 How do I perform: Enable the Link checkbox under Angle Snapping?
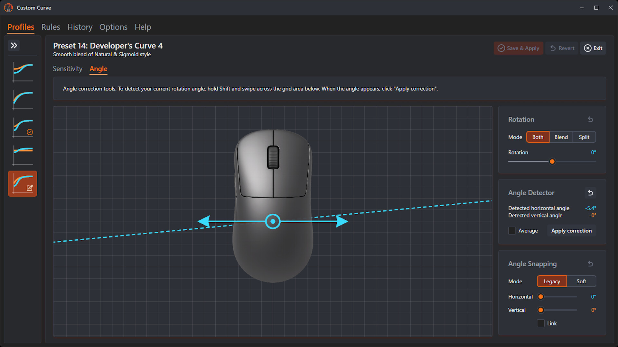point(540,323)
